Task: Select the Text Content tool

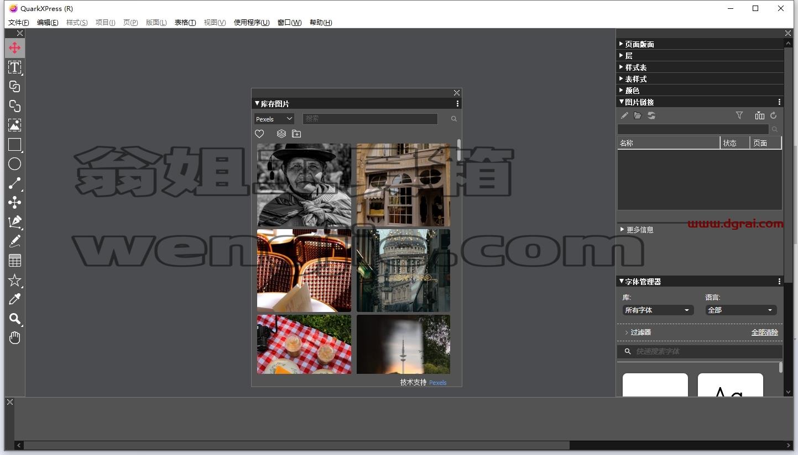Action: (15, 67)
